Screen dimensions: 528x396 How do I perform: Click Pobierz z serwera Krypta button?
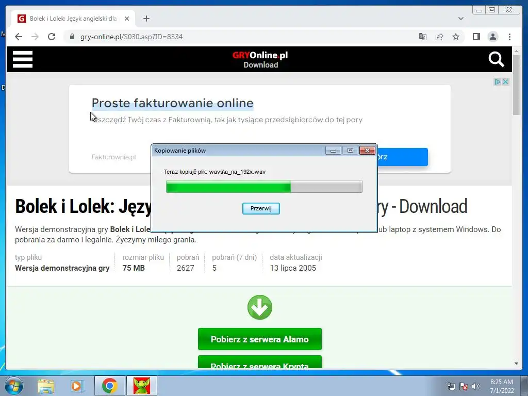pos(260,362)
